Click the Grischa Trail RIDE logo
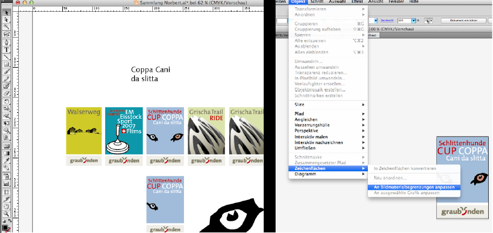The image size is (493, 233). click(x=207, y=137)
